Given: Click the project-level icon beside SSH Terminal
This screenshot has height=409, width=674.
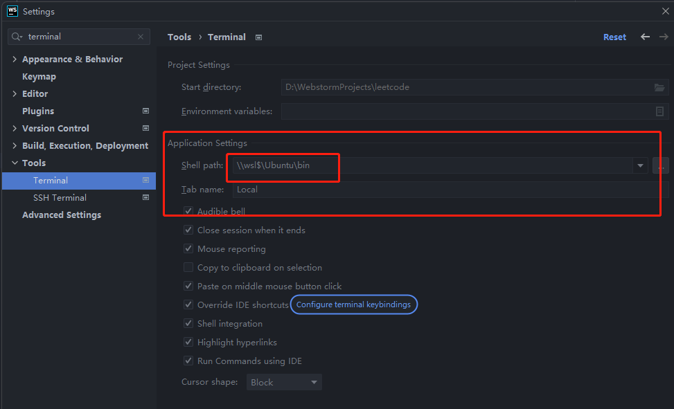Looking at the screenshot, I should click(145, 197).
